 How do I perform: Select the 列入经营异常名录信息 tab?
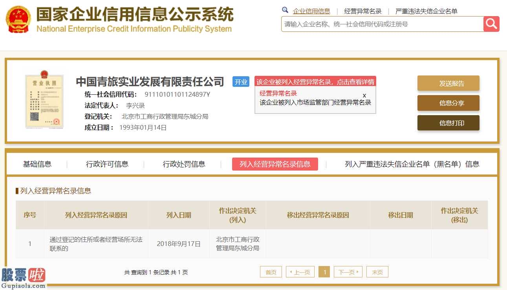tap(275, 164)
